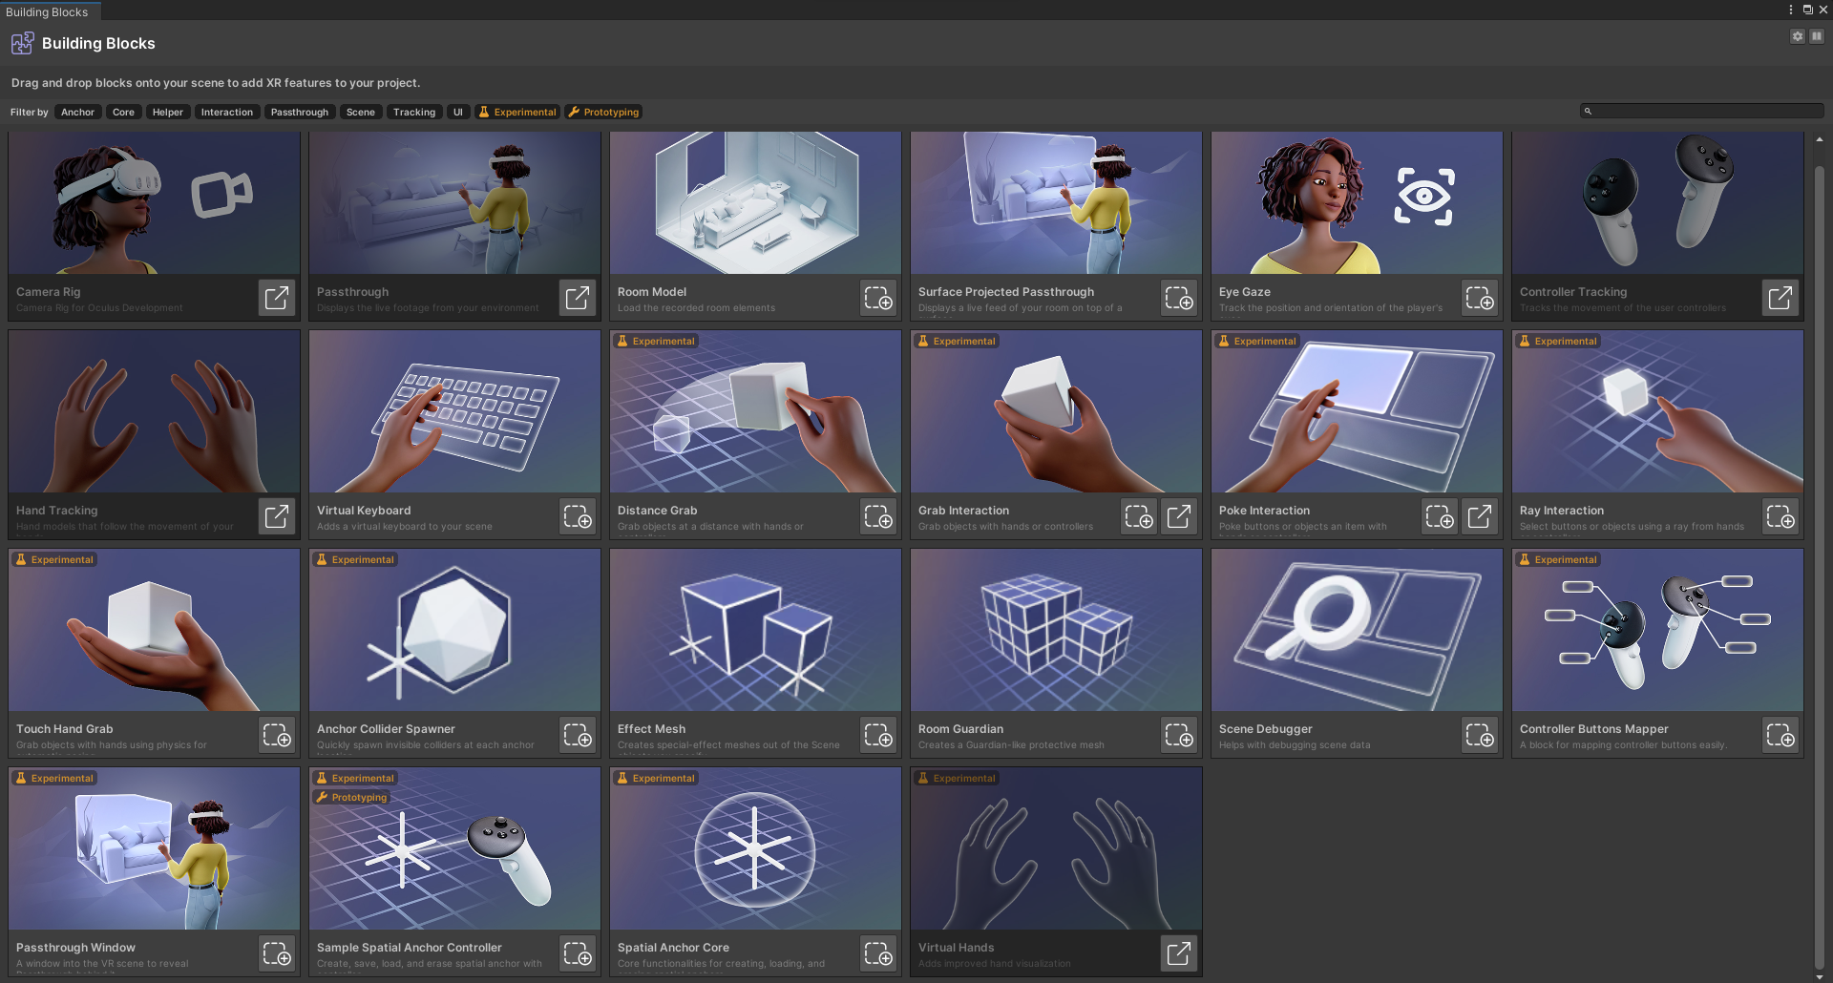Click Room Model's add-to-scene icon
The width and height of the screenshot is (1833, 983).
(878, 298)
